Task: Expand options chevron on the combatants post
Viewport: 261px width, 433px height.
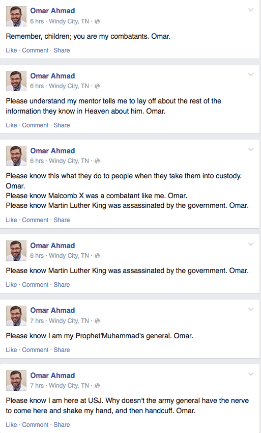Action: [x=250, y=10]
